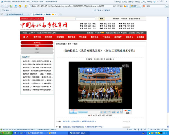Open the 海内海外 navigation item
This screenshot has width=169, height=135.
coord(118,37)
